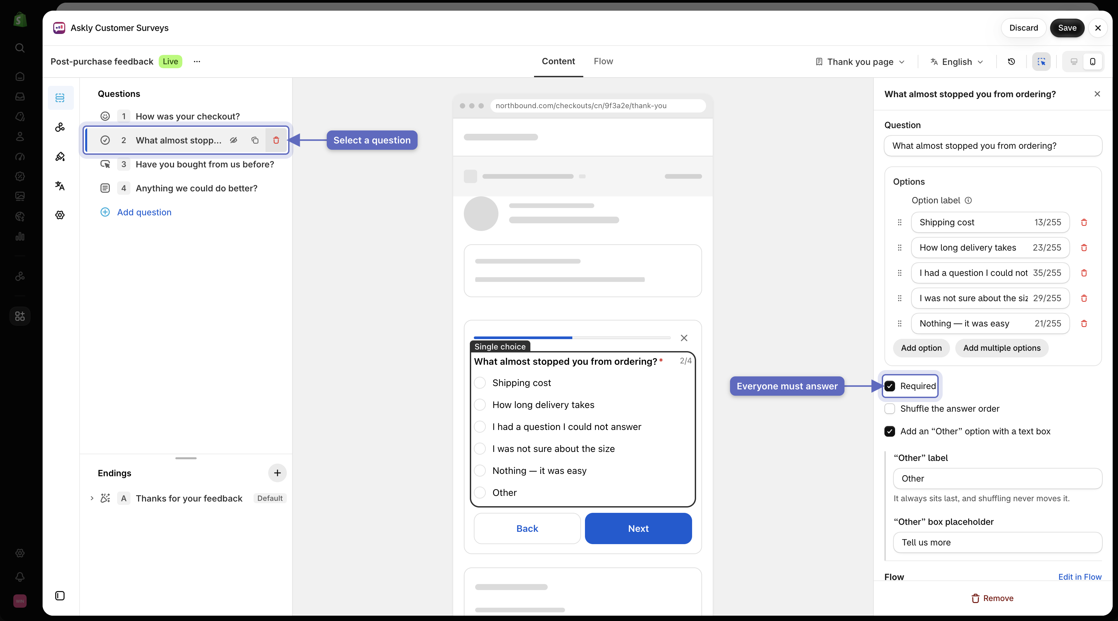Open the 'Edit in Flow' link
This screenshot has width=1118, height=621.
click(x=1079, y=577)
